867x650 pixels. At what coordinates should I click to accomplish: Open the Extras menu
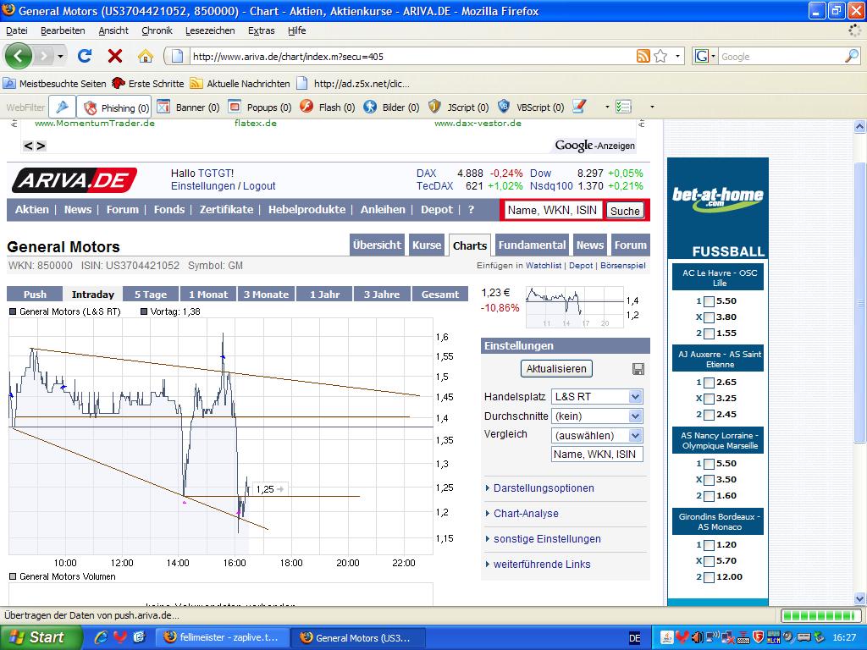(262, 30)
